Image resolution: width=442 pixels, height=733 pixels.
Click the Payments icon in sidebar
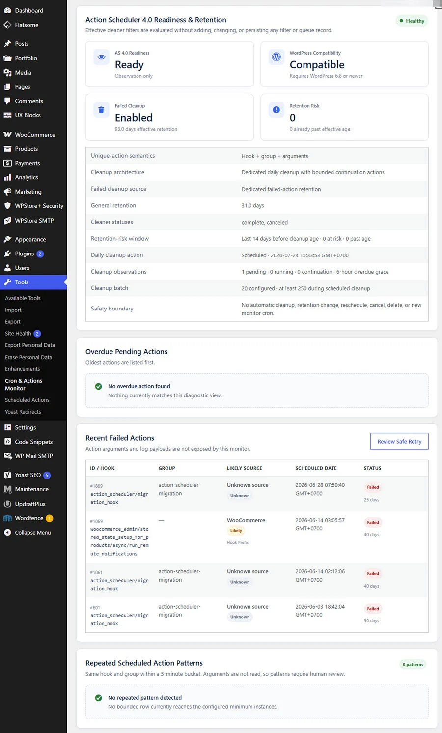[x=7, y=163]
